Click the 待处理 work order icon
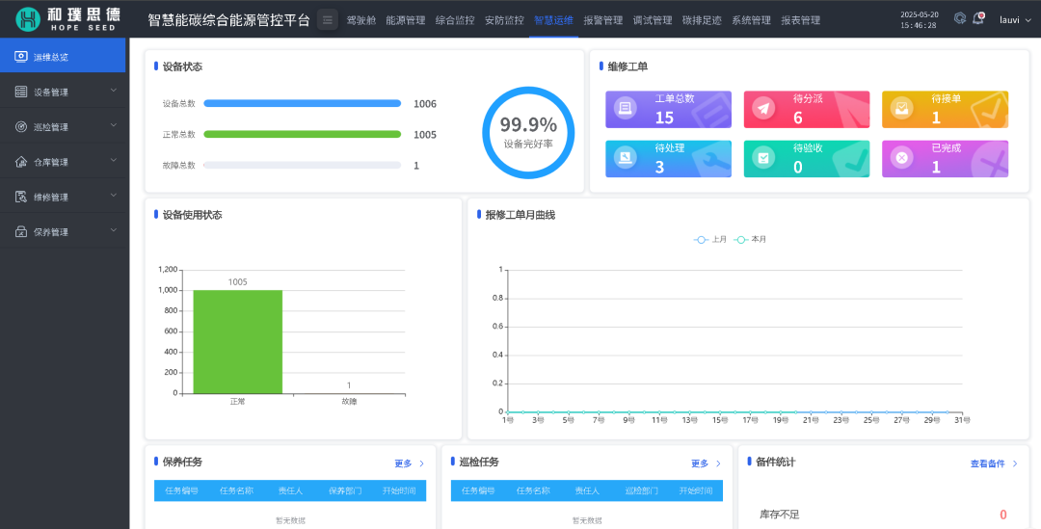This screenshot has height=529, width=1041. pos(626,158)
